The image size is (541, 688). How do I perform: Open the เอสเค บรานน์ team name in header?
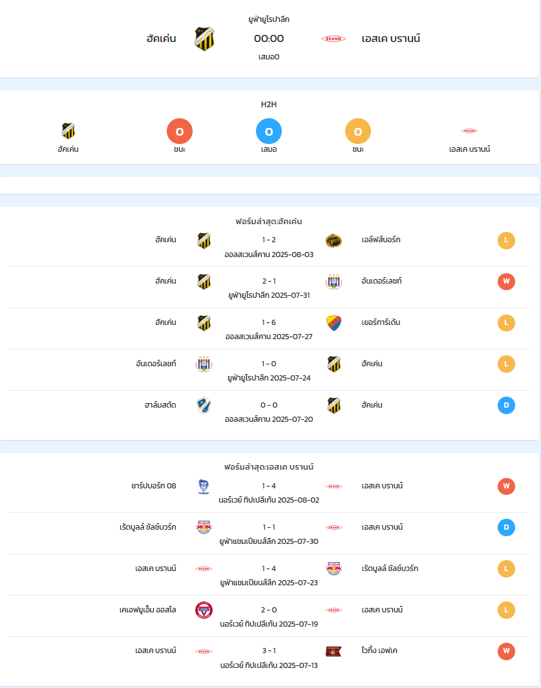click(x=391, y=39)
